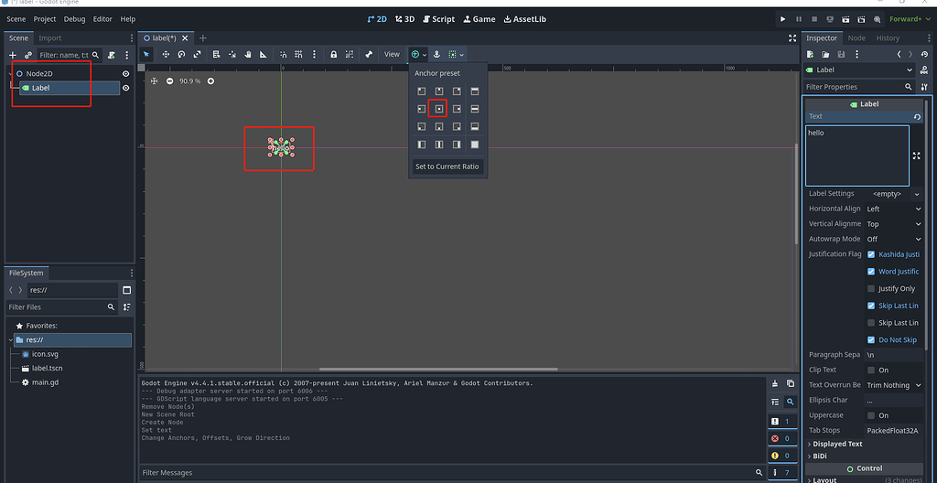
Task: Select the Select Mode arrow tool
Action: pos(147,54)
